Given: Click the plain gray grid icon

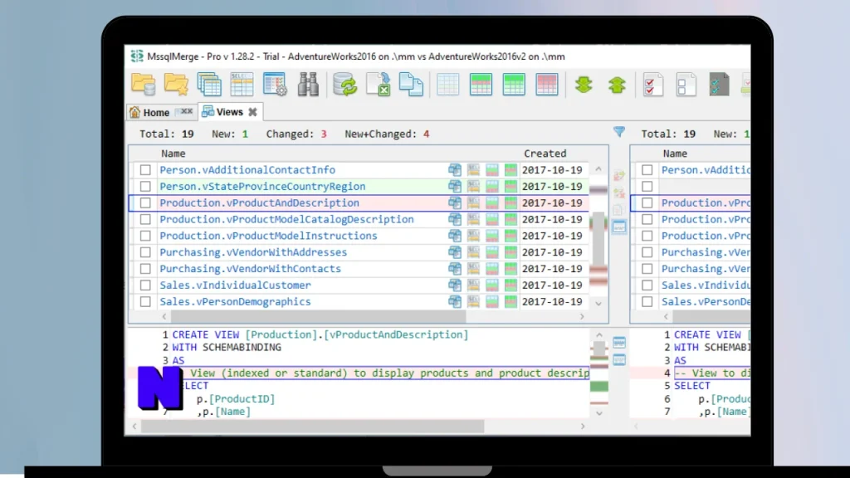Looking at the screenshot, I should pyautogui.click(x=447, y=85).
